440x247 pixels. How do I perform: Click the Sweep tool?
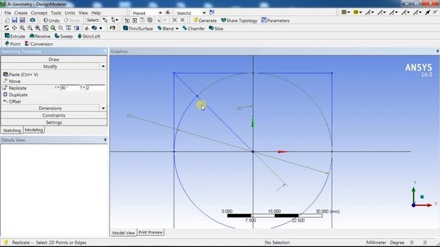point(64,36)
